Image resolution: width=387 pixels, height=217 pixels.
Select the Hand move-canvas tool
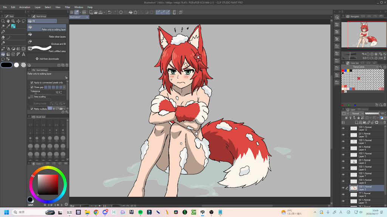pyautogui.click(x=8, y=21)
